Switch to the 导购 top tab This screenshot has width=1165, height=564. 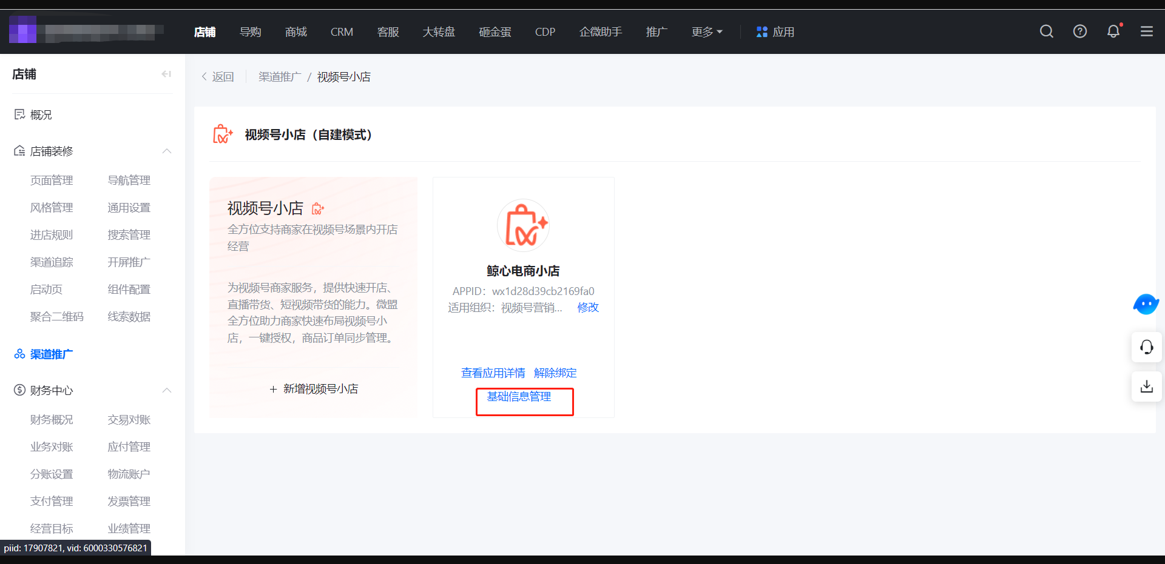click(x=251, y=32)
